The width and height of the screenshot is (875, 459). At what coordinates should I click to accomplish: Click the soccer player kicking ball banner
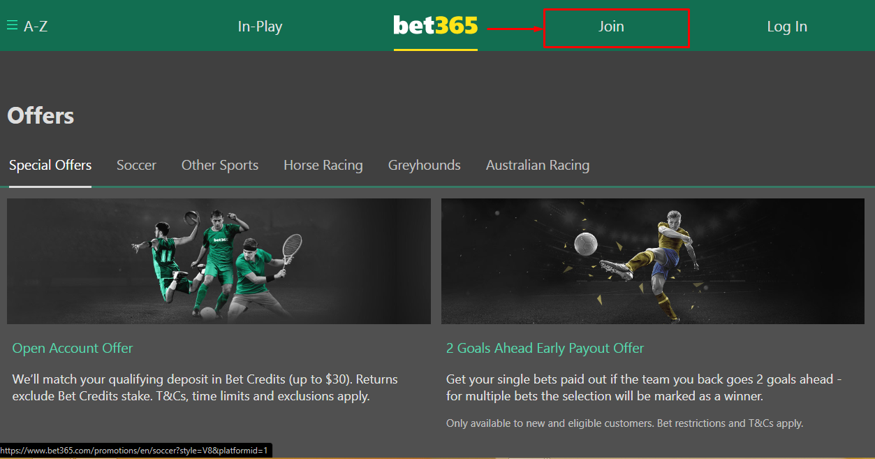653,261
